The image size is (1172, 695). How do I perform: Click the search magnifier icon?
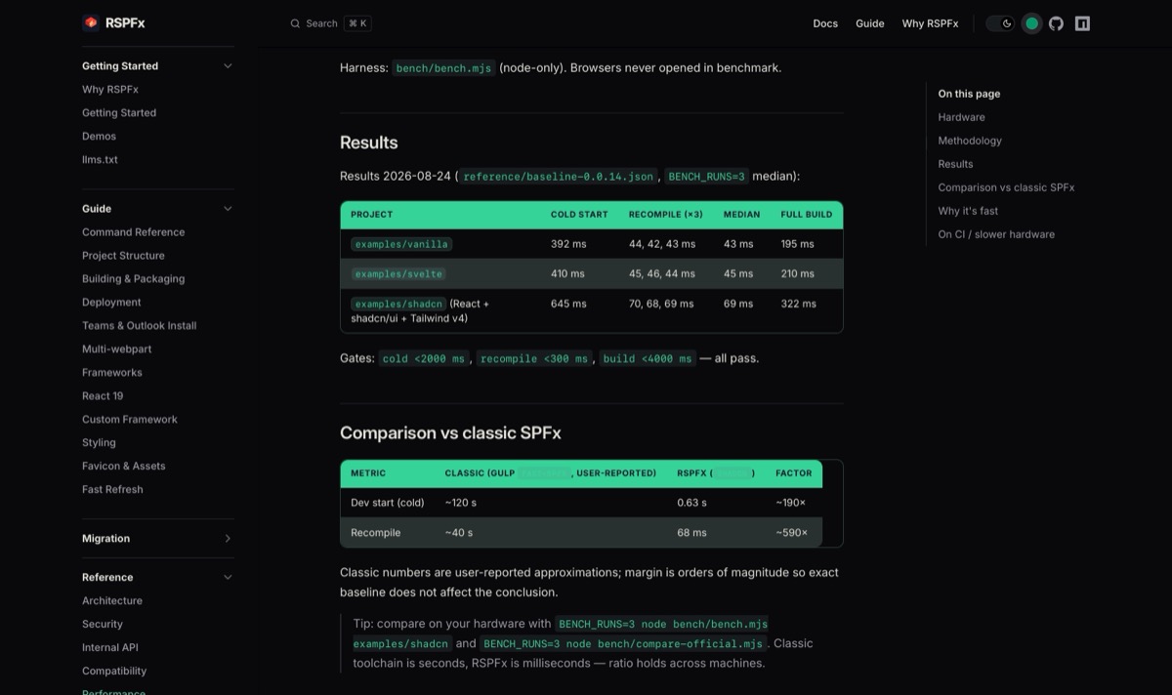pyautogui.click(x=295, y=23)
